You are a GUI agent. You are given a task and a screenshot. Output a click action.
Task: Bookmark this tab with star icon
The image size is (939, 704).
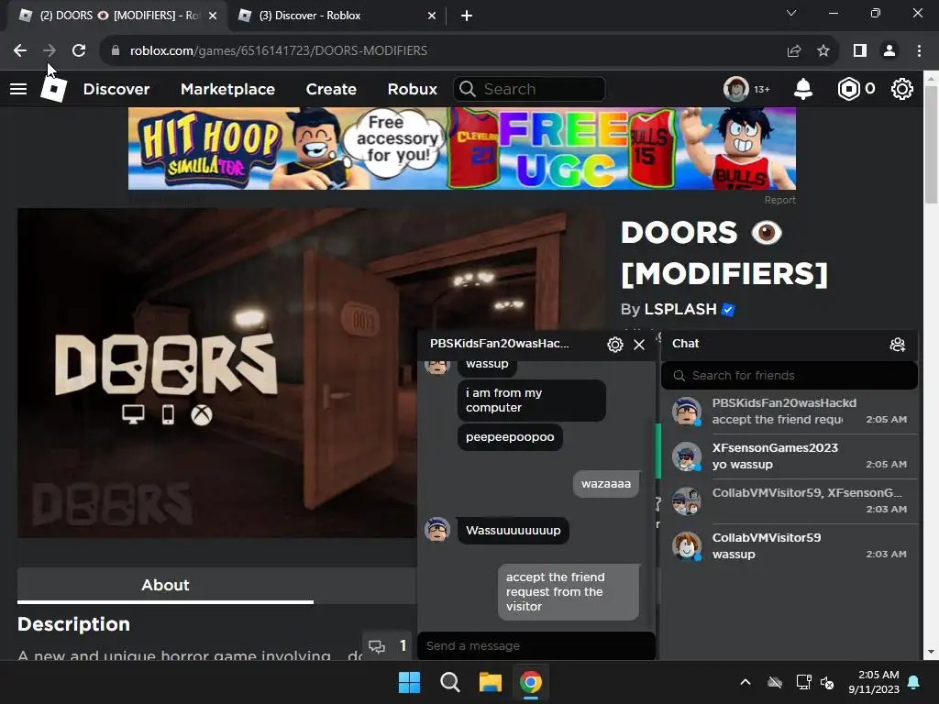click(823, 50)
